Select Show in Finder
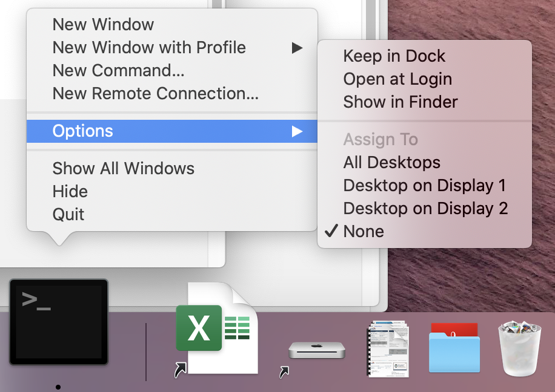Screen dimensions: 555x392 click(425, 102)
